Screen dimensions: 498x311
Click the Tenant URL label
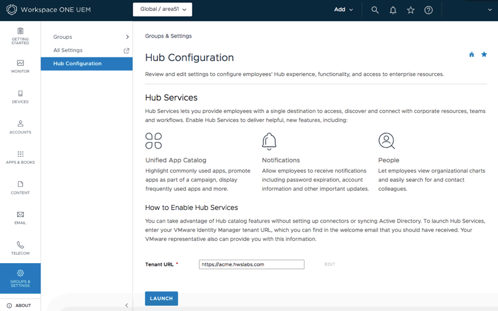(x=160, y=264)
